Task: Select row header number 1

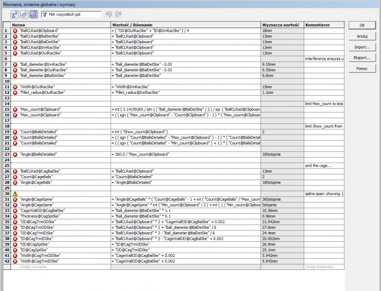Action: [7, 31]
